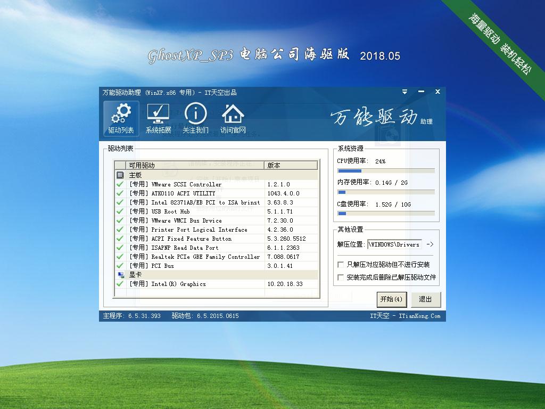Toggle selection of Intel(R) Graphics driver
The height and width of the screenshot is (409, 545).
119,284
